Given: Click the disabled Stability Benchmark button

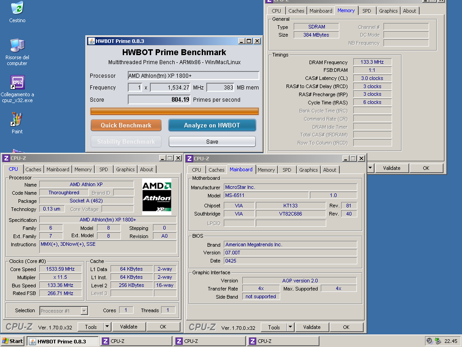Looking at the screenshot, I should point(126,141).
